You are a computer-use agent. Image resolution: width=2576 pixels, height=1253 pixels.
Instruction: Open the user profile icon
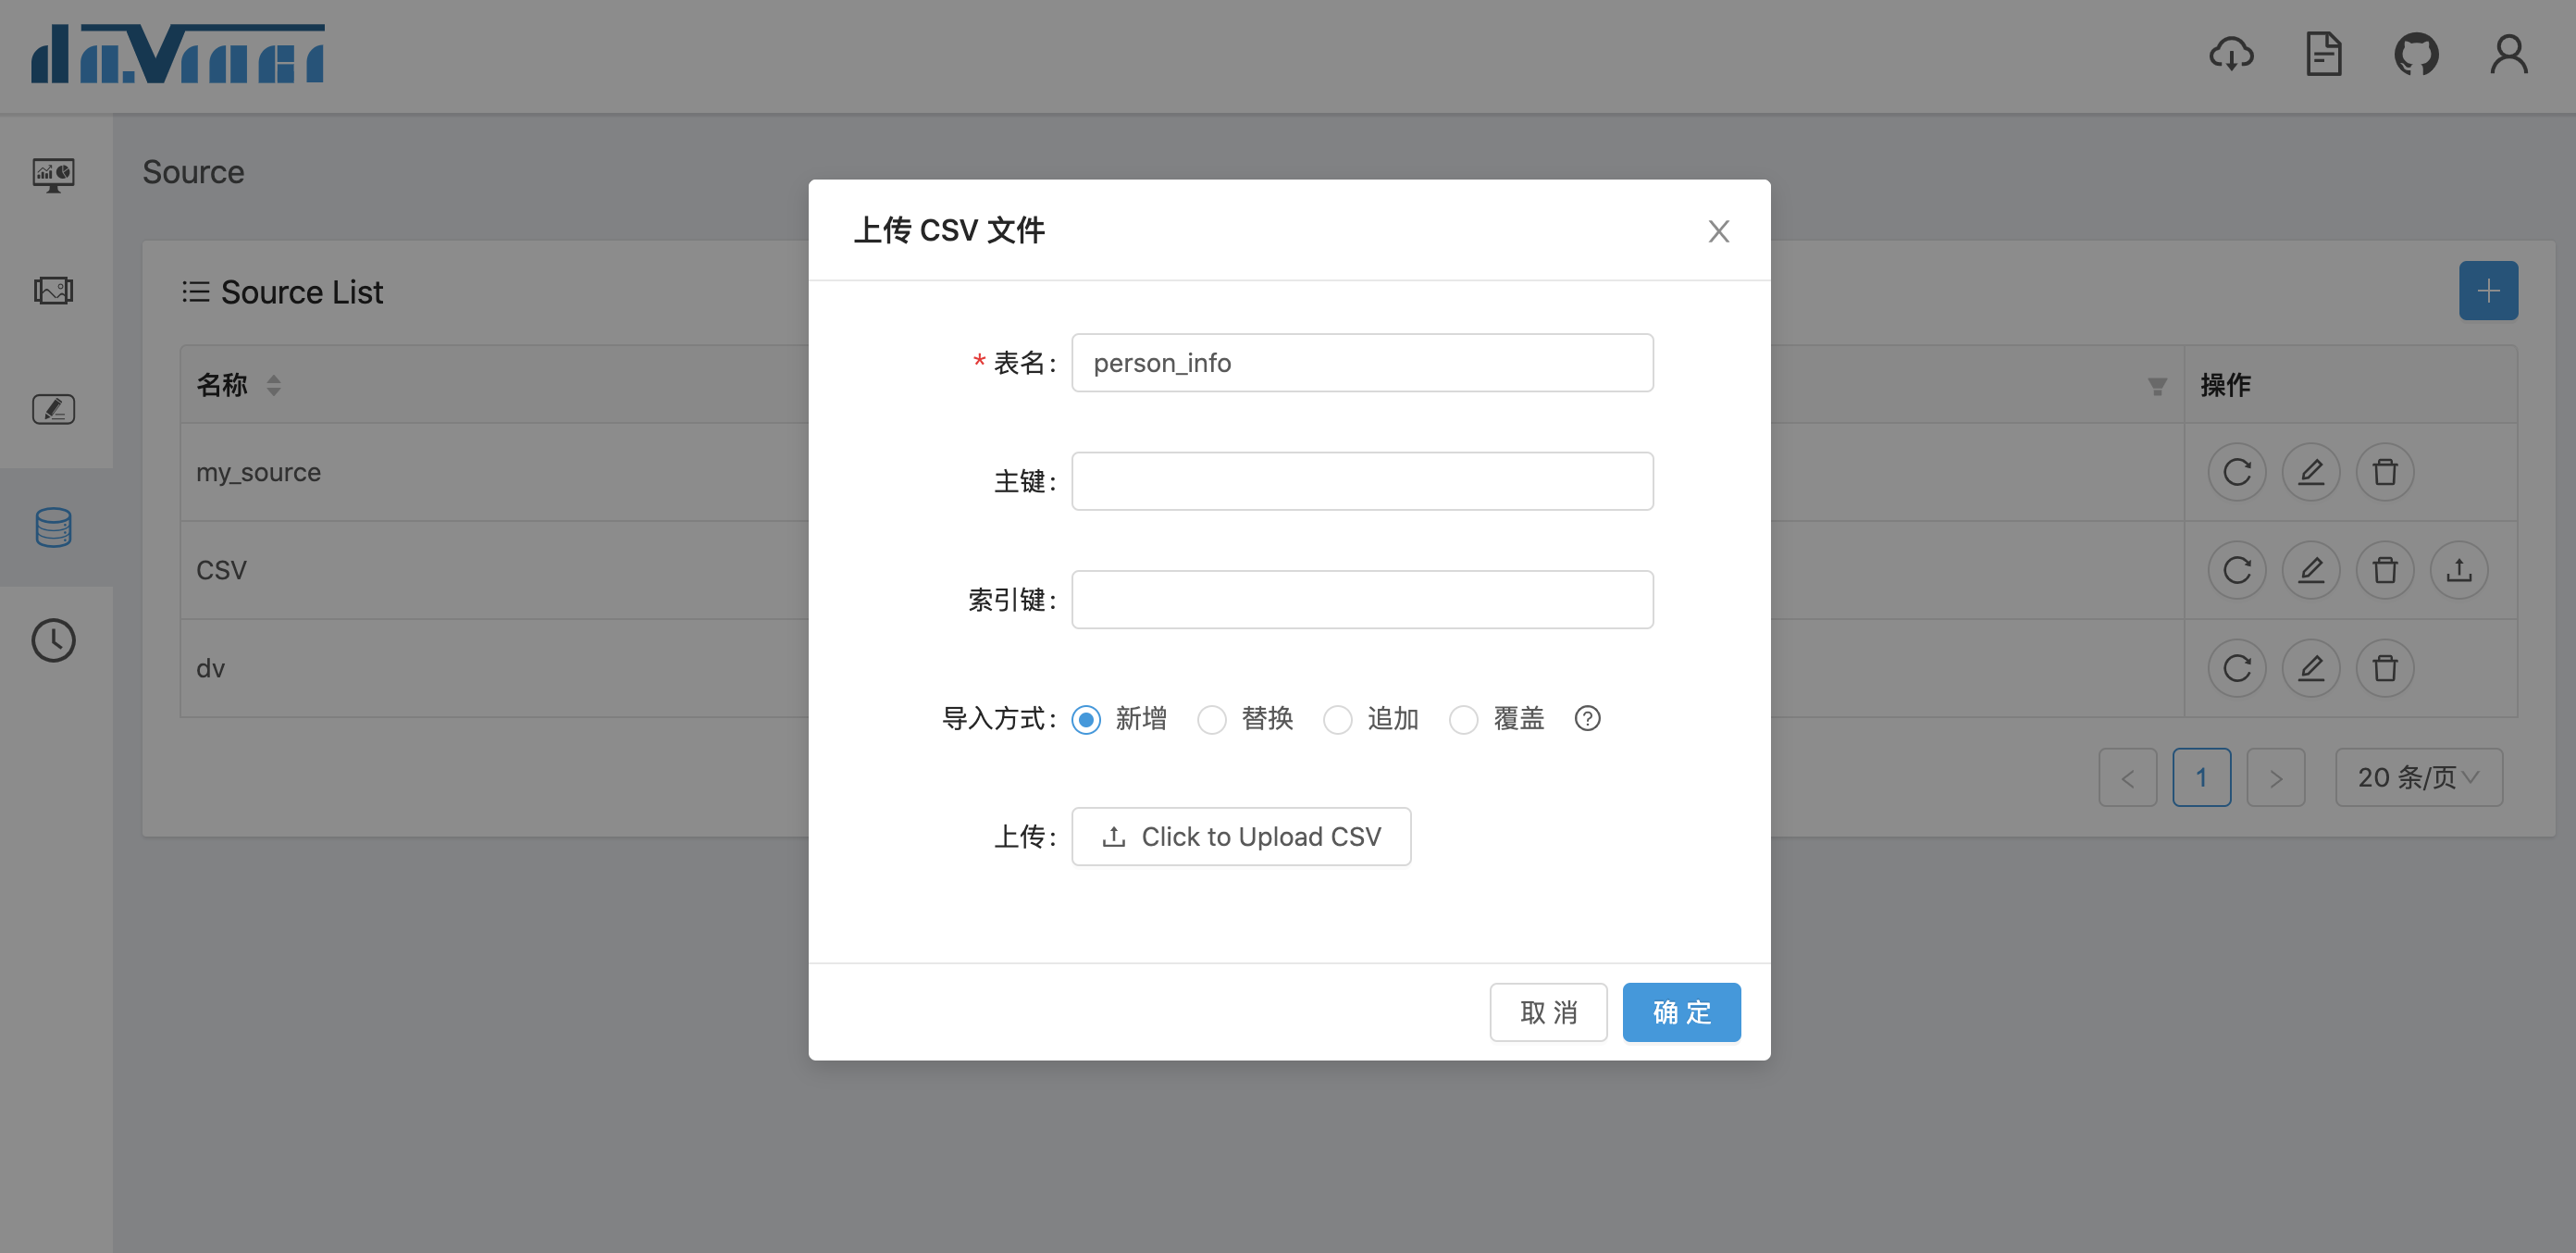(x=2508, y=54)
